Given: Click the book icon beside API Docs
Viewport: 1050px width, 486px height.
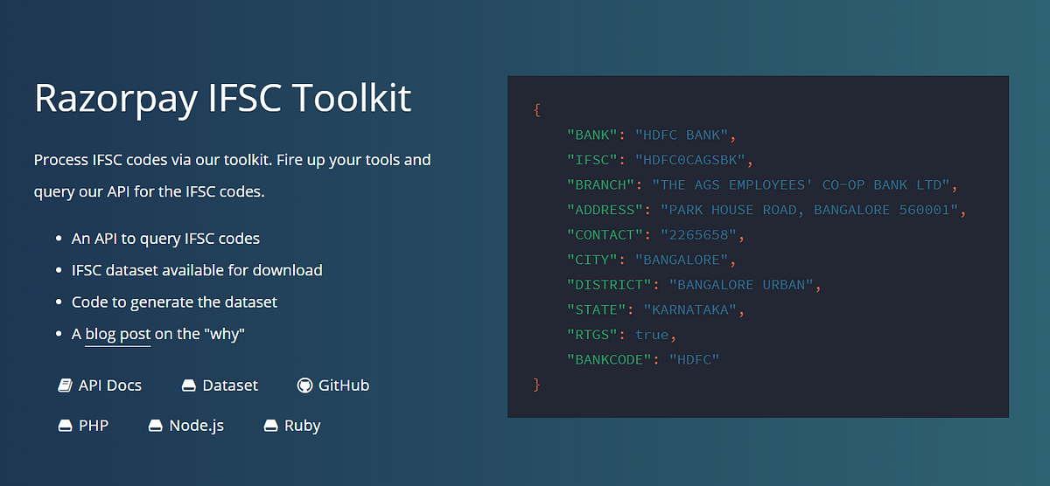Looking at the screenshot, I should [x=65, y=385].
